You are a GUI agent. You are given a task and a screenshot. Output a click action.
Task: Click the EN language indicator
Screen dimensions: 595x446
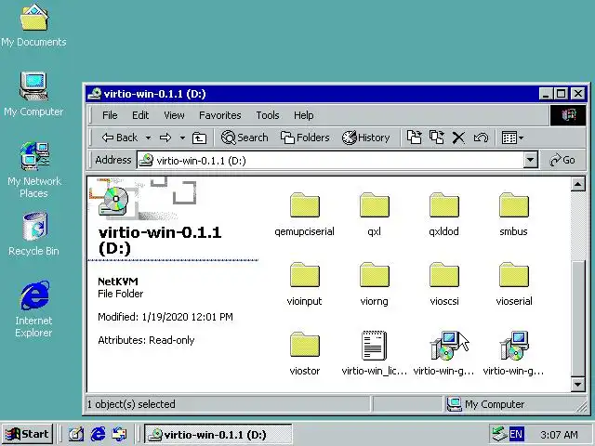coord(515,434)
